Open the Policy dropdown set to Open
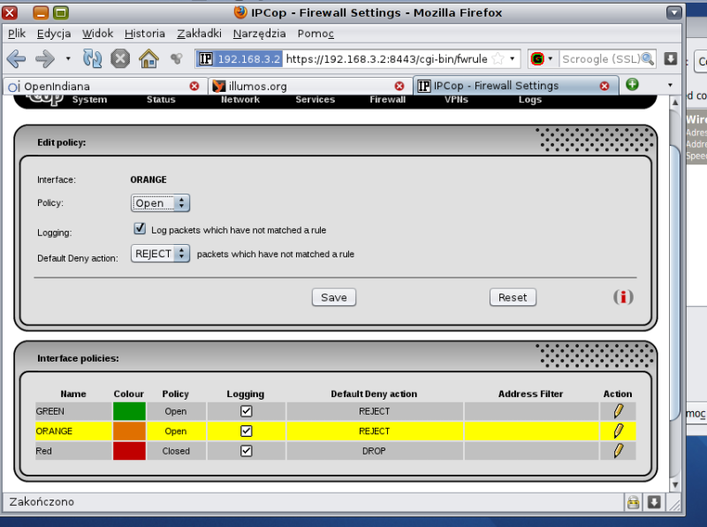The image size is (707, 527). point(160,203)
